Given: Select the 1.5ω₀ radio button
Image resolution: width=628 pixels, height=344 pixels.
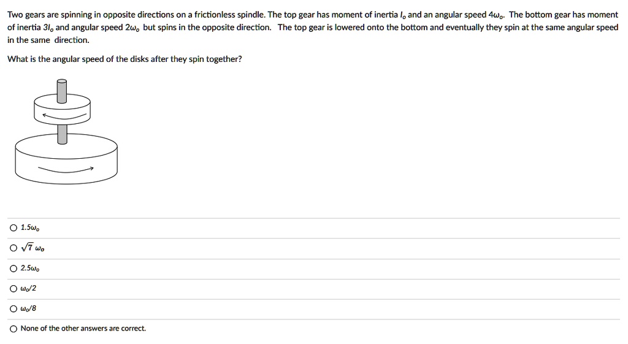Looking at the screenshot, I should (x=13, y=228).
